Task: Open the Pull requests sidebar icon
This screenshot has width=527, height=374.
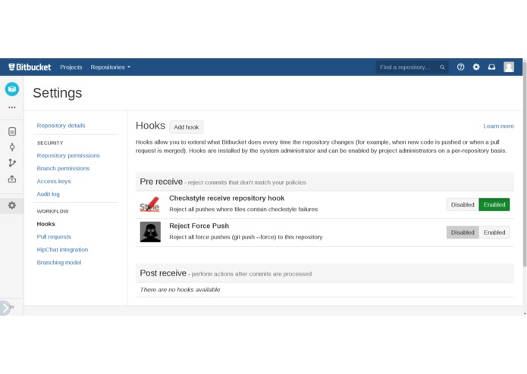Action: [x=12, y=179]
